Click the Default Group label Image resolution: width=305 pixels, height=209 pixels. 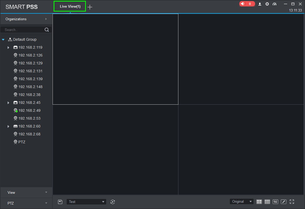click(25, 39)
